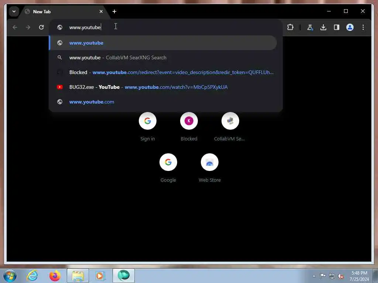Select the www.youtube.com suggestion
Screen dimensions: 378x283
coord(163,102)
